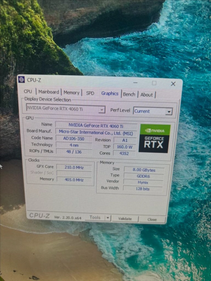Select the SPD tab
The image size is (211, 281).
(90, 93)
